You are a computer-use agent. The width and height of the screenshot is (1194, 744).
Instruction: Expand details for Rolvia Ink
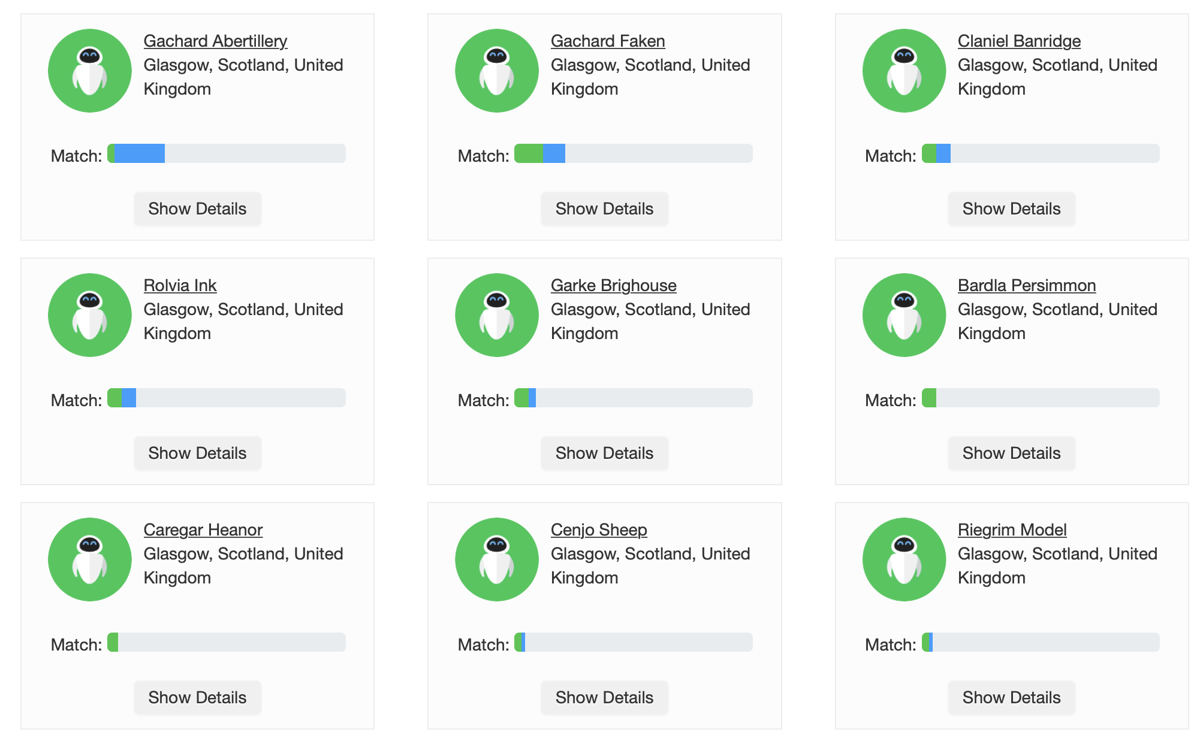pos(197,453)
